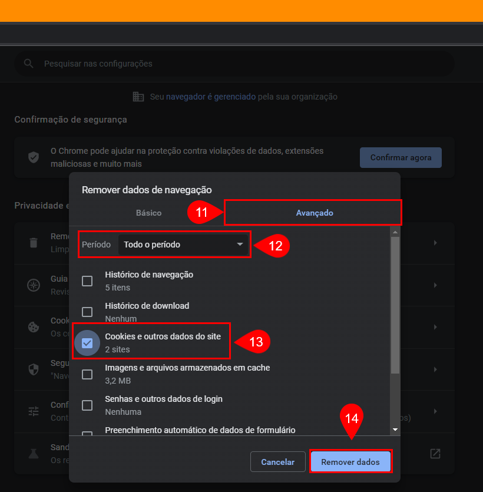Select the Avançado tab
This screenshot has width=483, height=492.
pos(314,213)
